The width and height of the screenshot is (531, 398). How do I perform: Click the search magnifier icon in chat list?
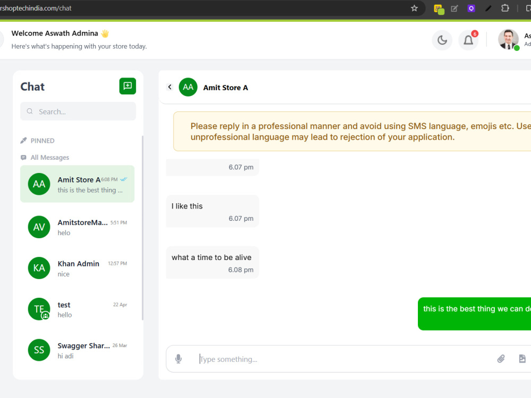click(x=30, y=111)
